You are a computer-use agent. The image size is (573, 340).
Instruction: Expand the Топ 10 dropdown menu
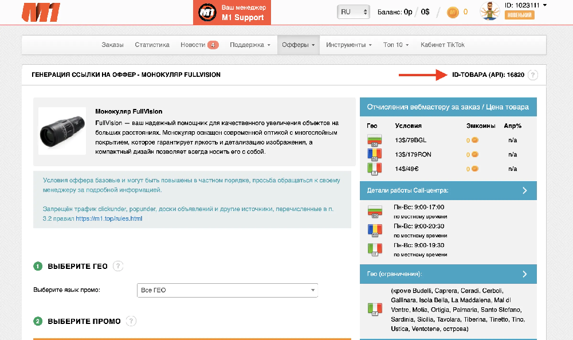[x=396, y=45]
